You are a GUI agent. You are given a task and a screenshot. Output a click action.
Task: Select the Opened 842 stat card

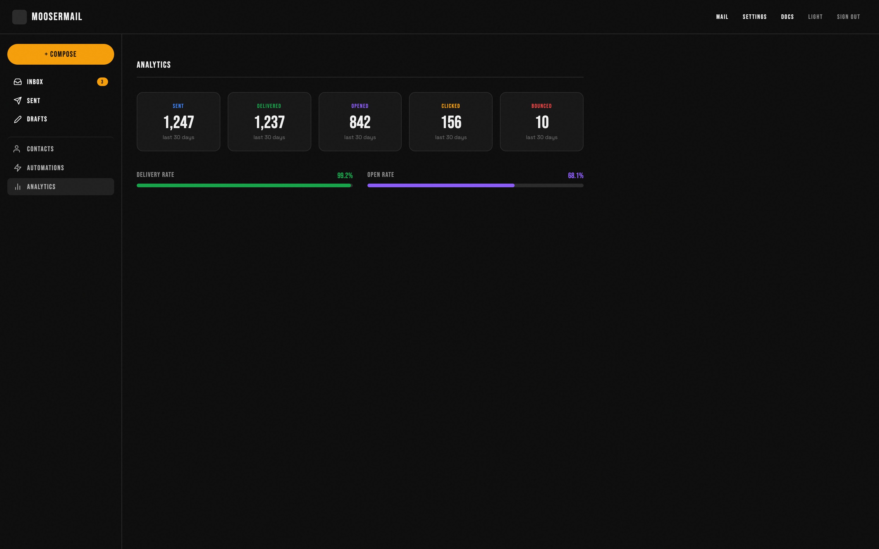(x=360, y=122)
